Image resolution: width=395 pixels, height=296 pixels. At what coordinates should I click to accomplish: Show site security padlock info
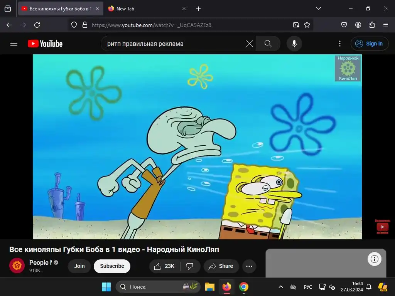pos(85,25)
